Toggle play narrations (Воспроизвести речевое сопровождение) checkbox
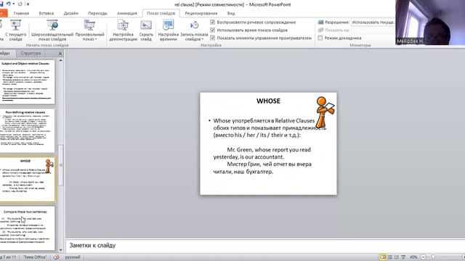 point(212,22)
